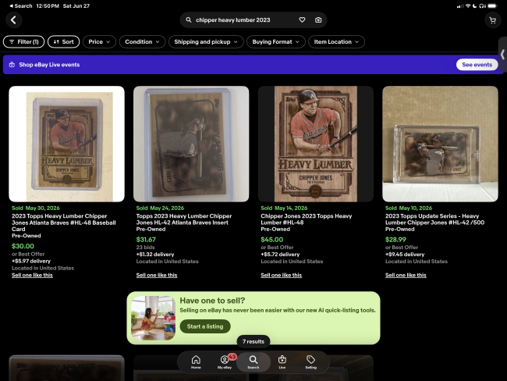Open the Shop eBay Live events banner

pos(253,65)
